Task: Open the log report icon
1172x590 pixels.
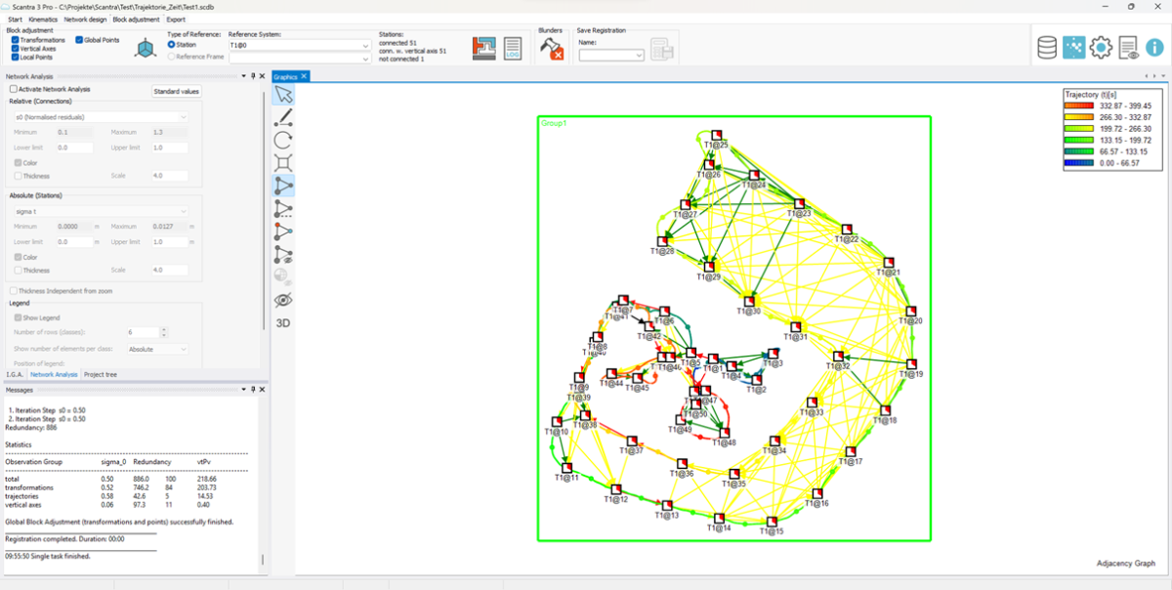Action: (513, 49)
